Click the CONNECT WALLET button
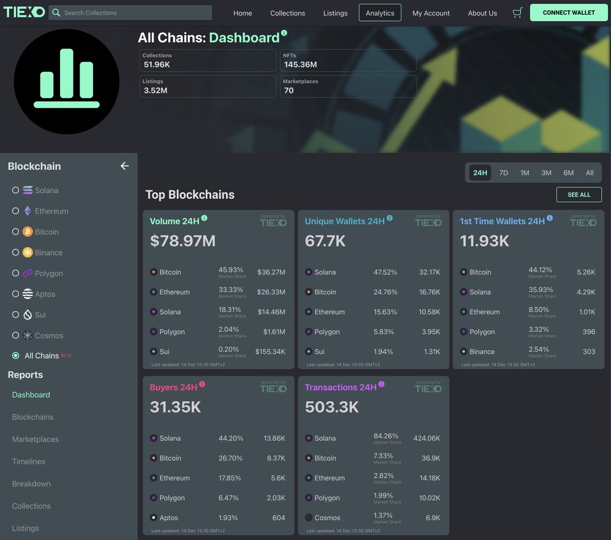The height and width of the screenshot is (540, 611). pyautogui.click(x=569, y=12)
